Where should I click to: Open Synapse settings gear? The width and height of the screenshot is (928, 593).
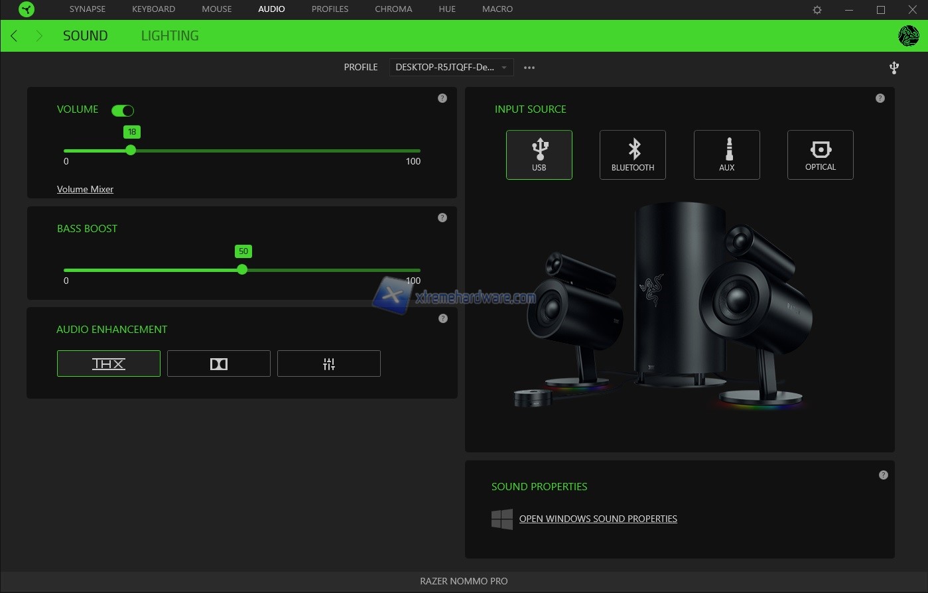pyautogui.click(x=817, y=10)
